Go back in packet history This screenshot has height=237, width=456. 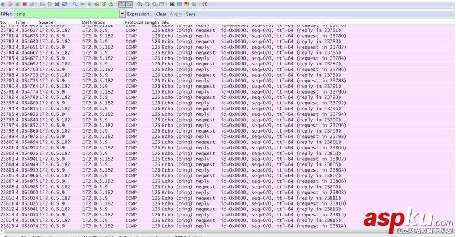82,4
